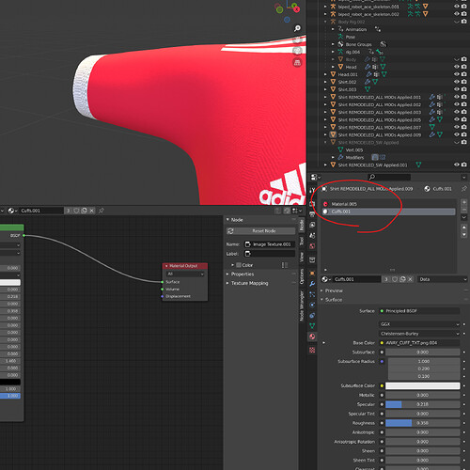This screenshot has height=470, width=470.
Task: Disable render camera for biped_robot_ace_skeleton.002
Action: coord(464,14)
